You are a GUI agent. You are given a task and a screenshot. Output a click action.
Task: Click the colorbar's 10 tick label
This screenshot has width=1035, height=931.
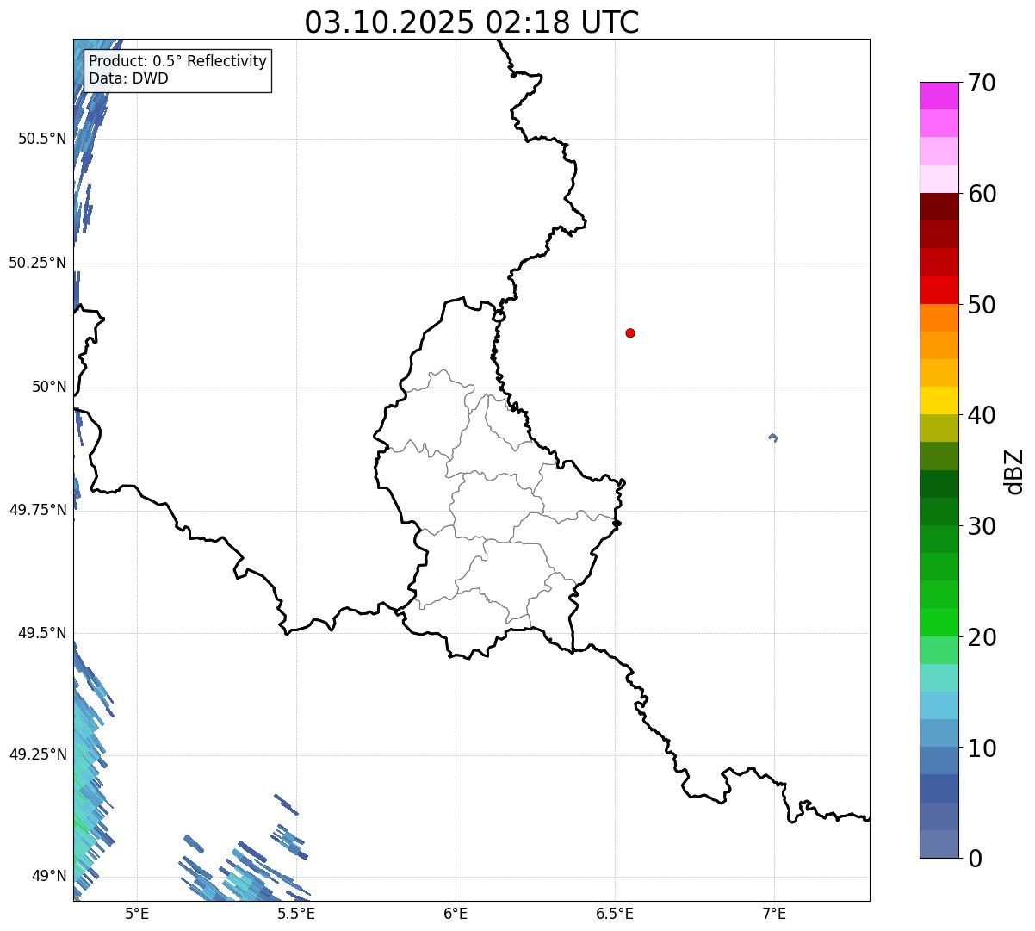click(x=982, y=748)
